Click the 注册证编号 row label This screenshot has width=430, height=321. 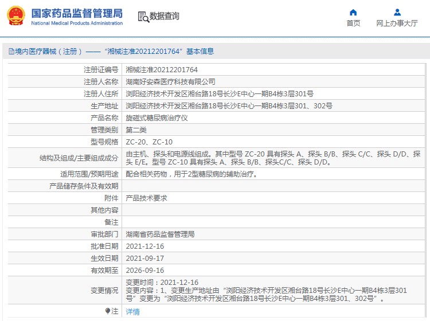(x=101, y=70)
